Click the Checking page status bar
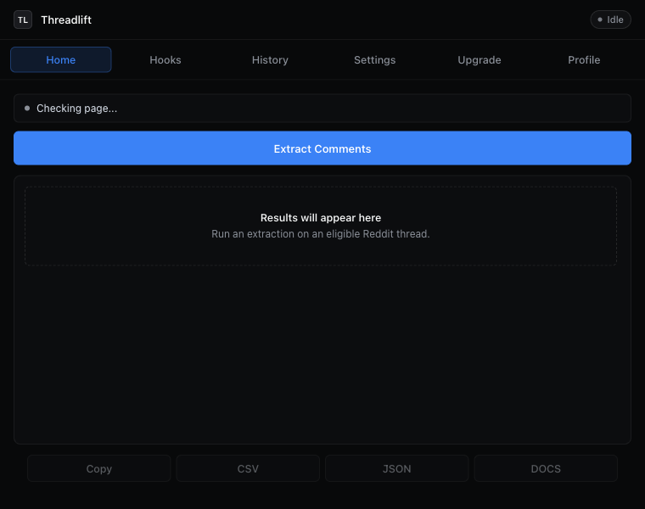Image resolution: width=645 pixels, height=509 pixels. (322, 108)
